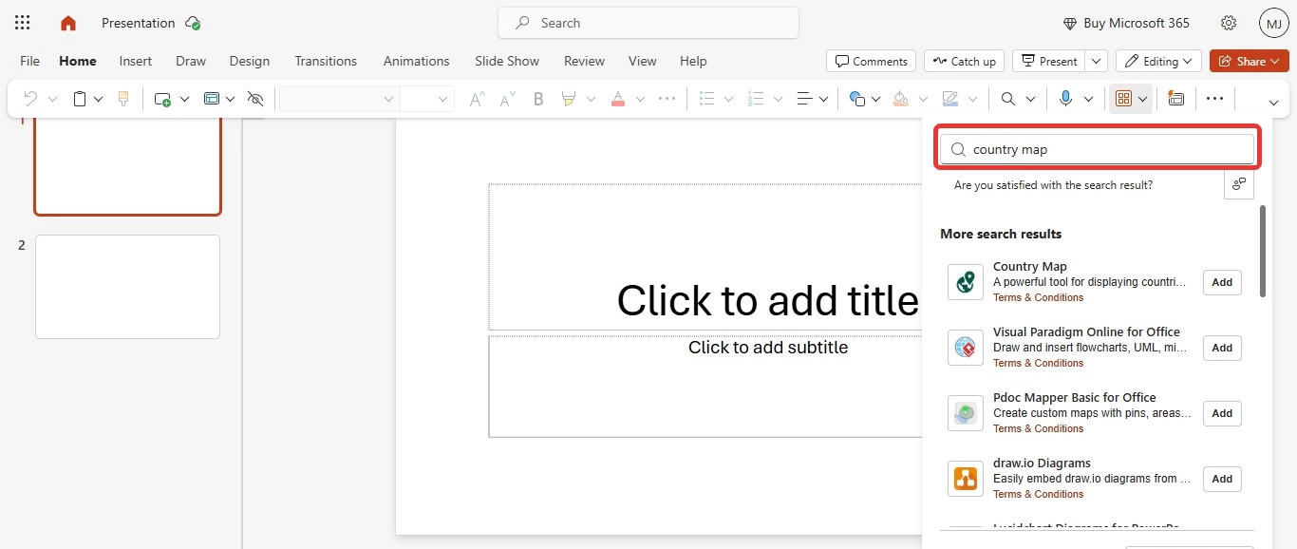This screenshot has height=549, width=1297.
Task: Click the Designer icon in toolbar
Action: click(x=1175, y=99)
